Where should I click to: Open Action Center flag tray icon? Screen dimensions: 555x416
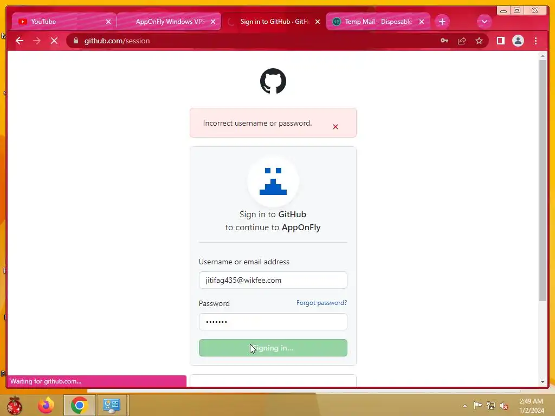click(477, 406)
